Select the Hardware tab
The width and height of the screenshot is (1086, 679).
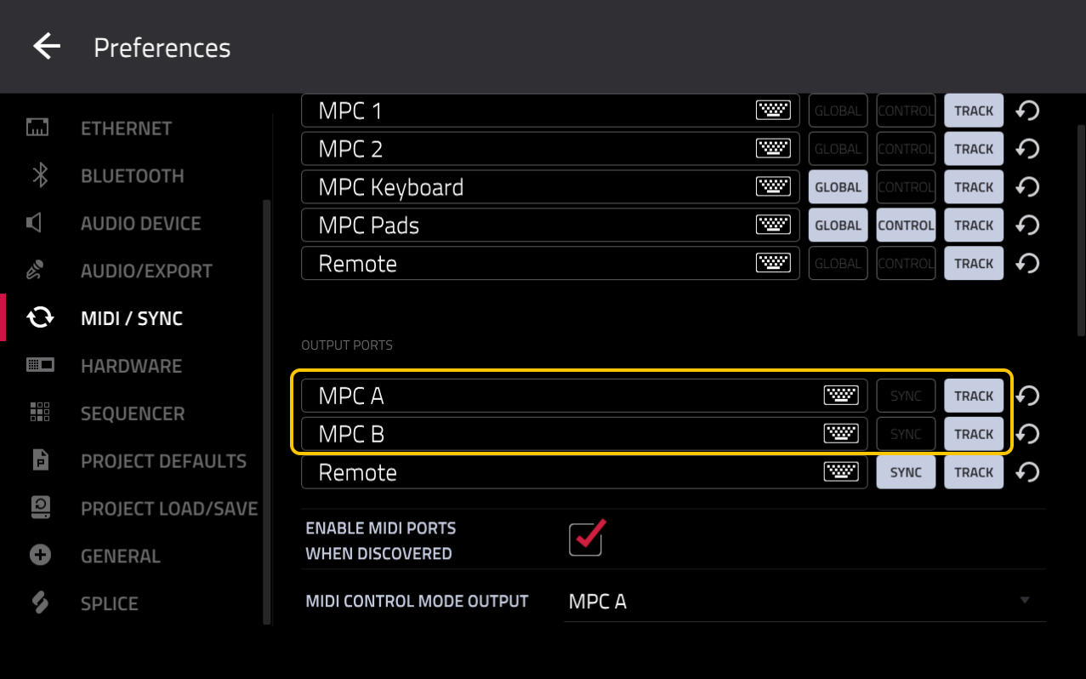132,366
